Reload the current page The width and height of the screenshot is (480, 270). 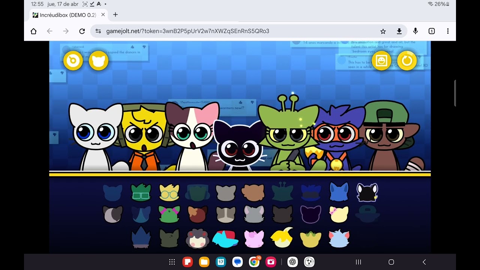click(x=82, y=31)
